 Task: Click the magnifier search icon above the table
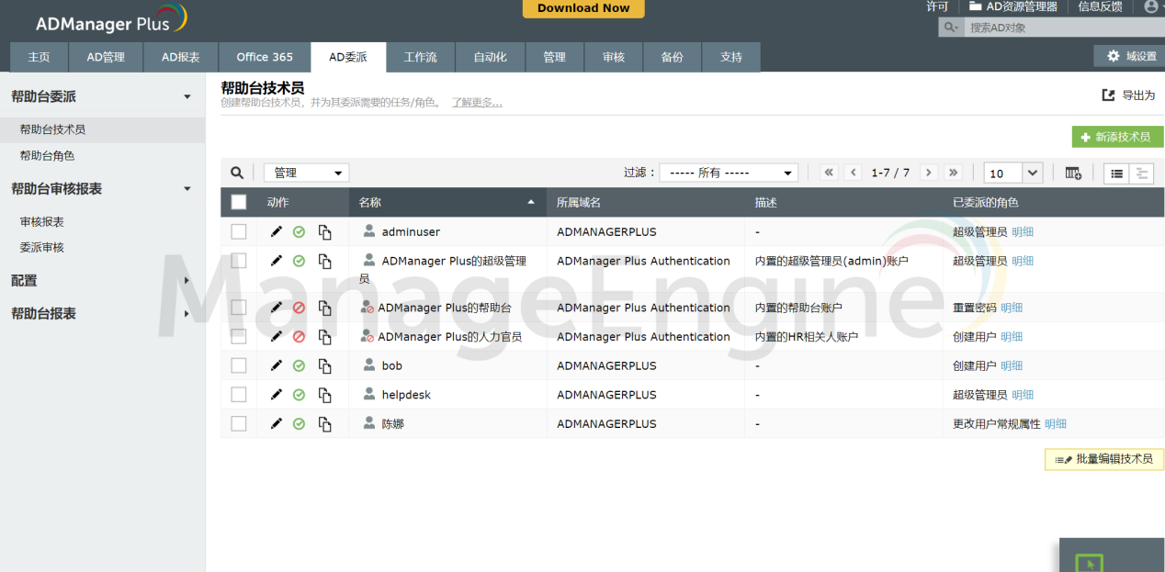coord(237,173)
